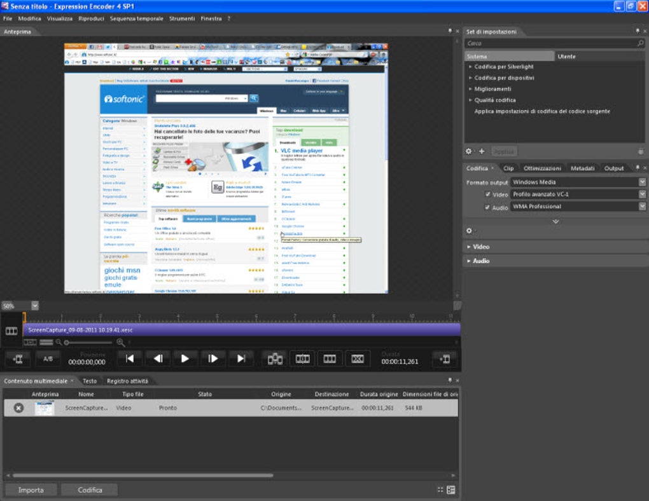Toggle the A/B compare button
This screenshot has height=501, width=649.
48,359
